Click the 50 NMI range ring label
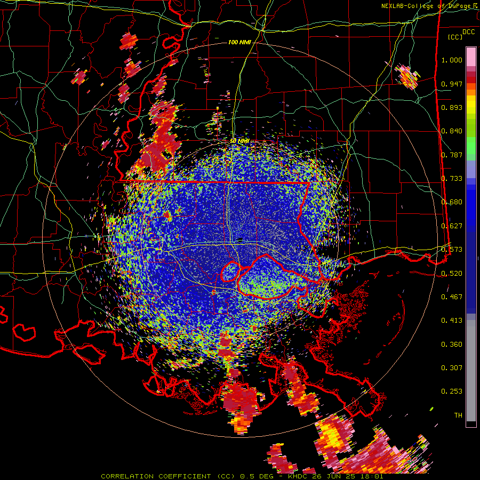Viewport: 480px width, 480px height. coord(239,141)
